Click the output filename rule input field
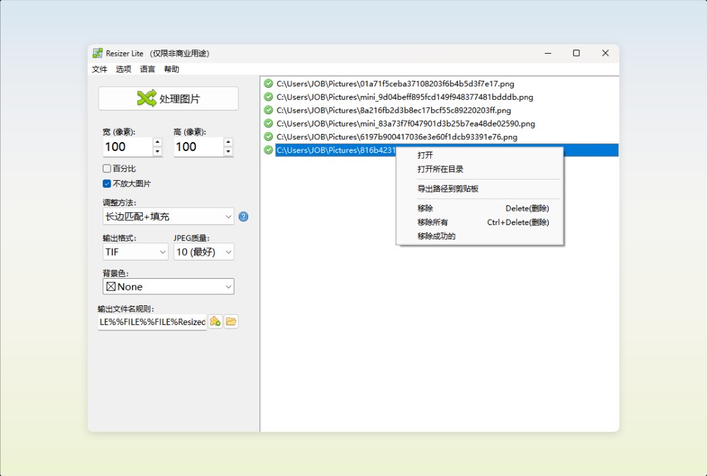Screen dimensions: 707x476 pyautogui.click(x=151, y=321)
